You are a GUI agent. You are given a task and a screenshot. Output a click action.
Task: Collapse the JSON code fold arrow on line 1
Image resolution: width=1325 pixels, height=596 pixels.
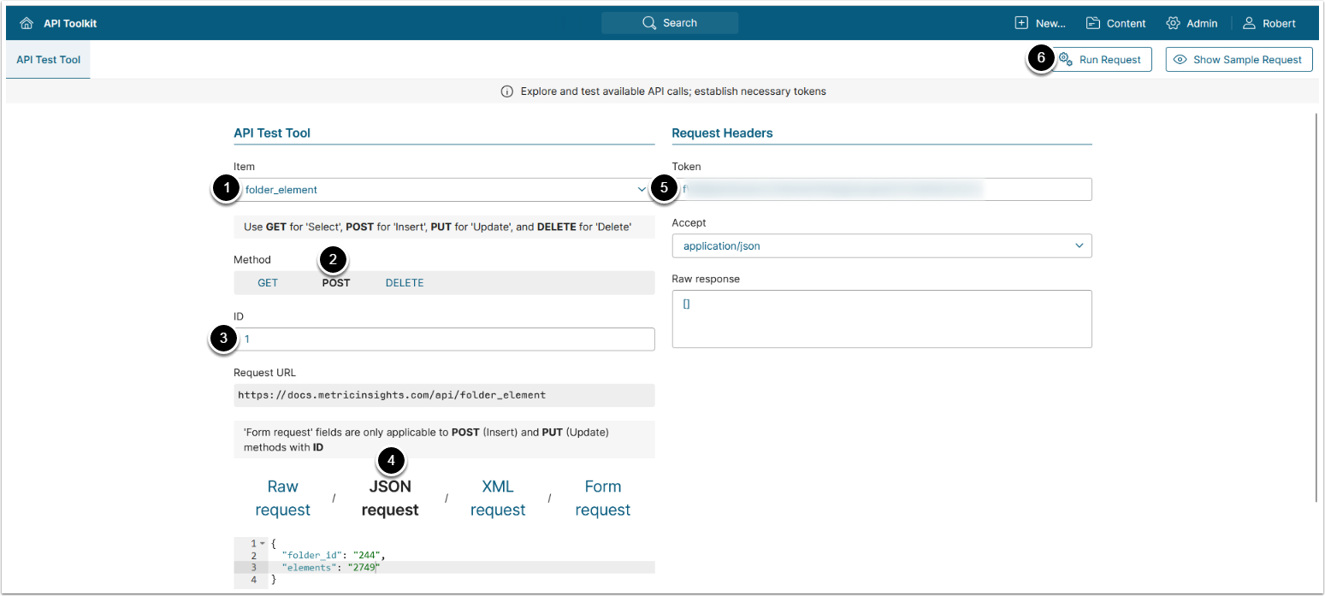[x=262, y=544]
